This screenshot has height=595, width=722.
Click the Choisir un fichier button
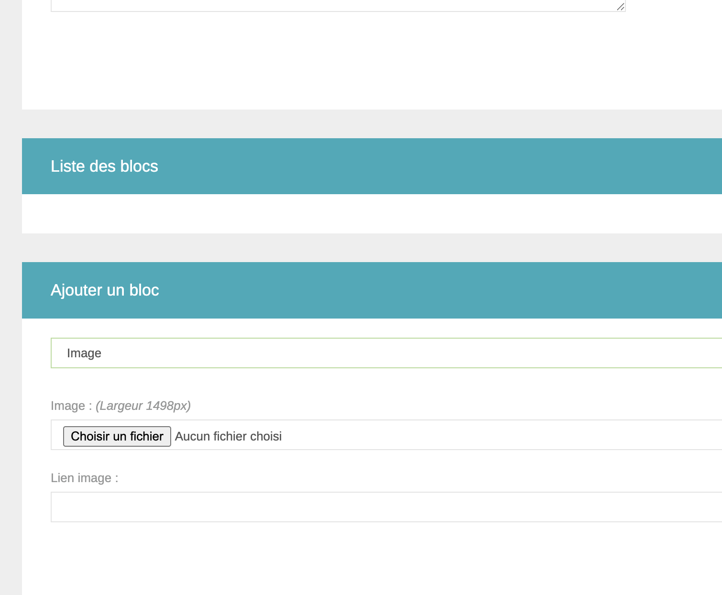(x=117, y=436)
